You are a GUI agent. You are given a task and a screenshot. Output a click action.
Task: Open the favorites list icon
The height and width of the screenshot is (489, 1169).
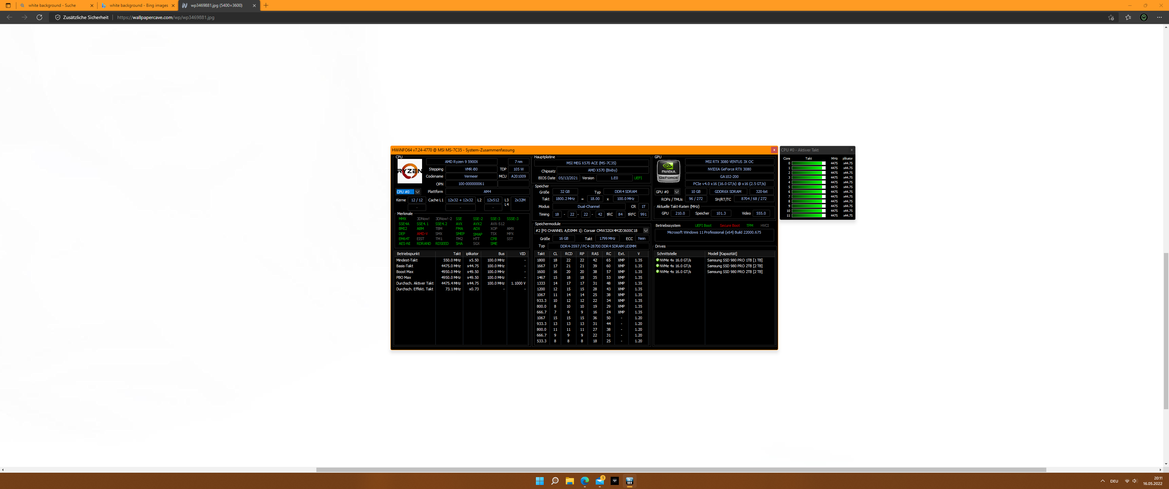point(1128,17)
